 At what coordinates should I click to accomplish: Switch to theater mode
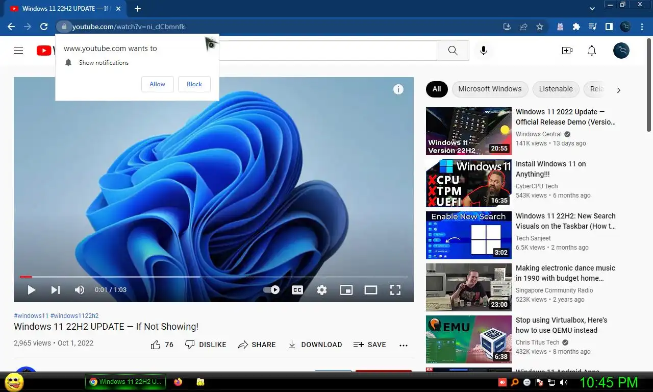(x=371, y=290)
